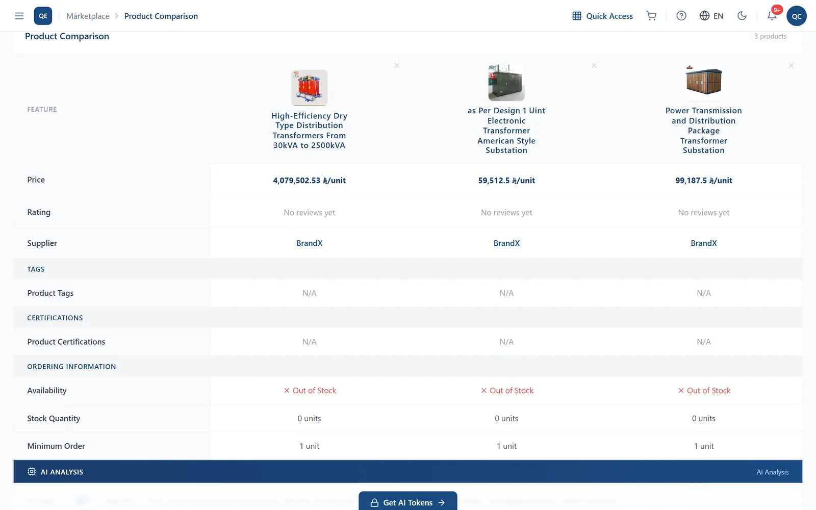816x510 pixels.
Task: Click the CERTIFICATIONS section header
Action: 55,318
